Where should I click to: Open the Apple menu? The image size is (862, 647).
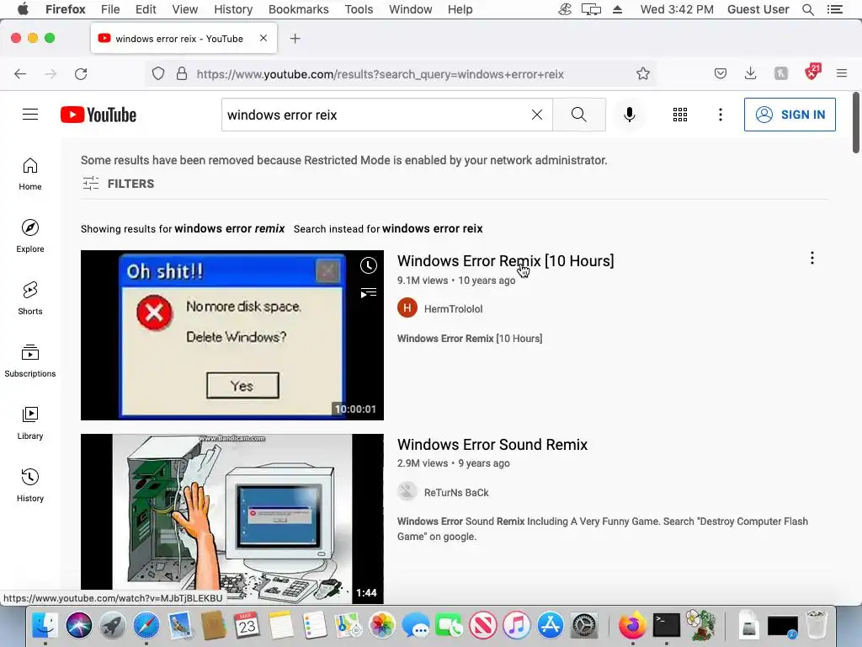pyautogui.click(x=23, y=9)
